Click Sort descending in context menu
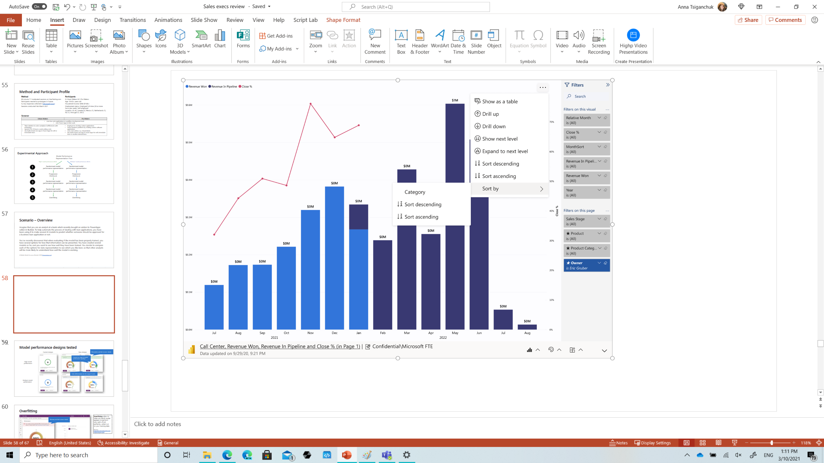 (x=500, y=163)
